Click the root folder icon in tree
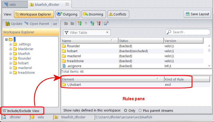Screen dimensions: 214x122 [11, 39]
